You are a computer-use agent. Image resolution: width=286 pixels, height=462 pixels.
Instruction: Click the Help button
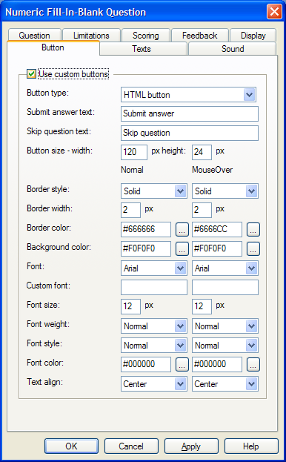pyautogui.click(x=251, y=446)
